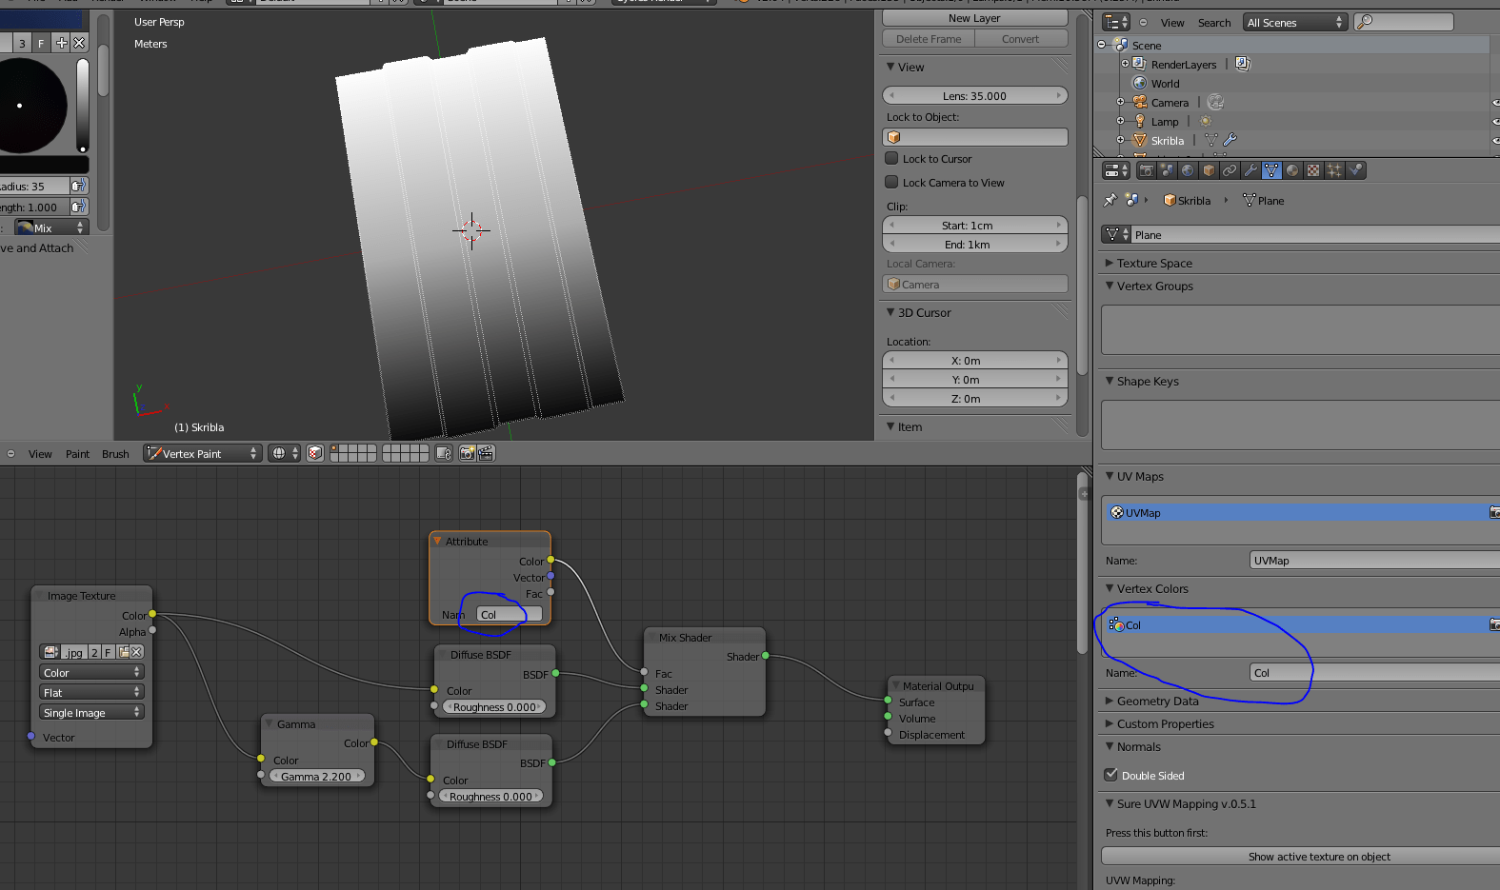Open the Material properties tab sphere icon
Viewport: 1500px width, 890px height.
point(1292,170)
